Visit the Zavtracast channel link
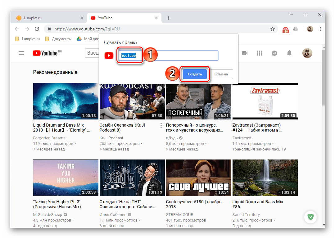 [242, 138]
